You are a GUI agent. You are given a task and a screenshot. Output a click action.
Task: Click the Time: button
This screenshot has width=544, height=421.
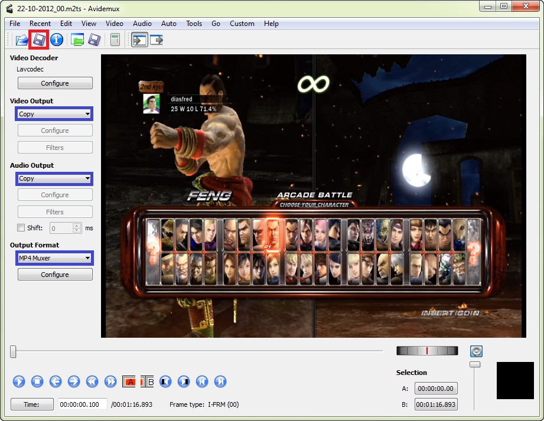tap(32, 404)
